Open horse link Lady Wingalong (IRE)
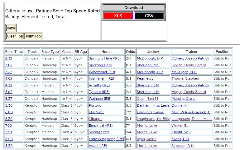The height and width of the screenshot is (150, 240). pyautogui.click(x=106, y=139)
